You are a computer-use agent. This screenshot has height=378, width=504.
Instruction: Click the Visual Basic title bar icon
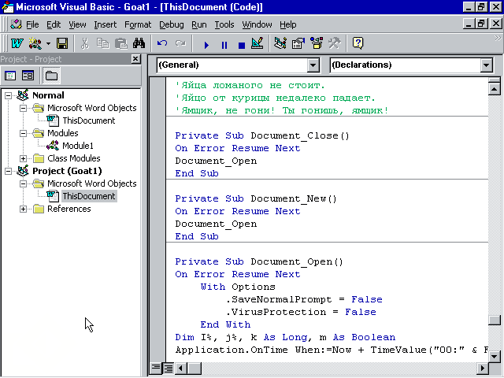coord(8,7)
